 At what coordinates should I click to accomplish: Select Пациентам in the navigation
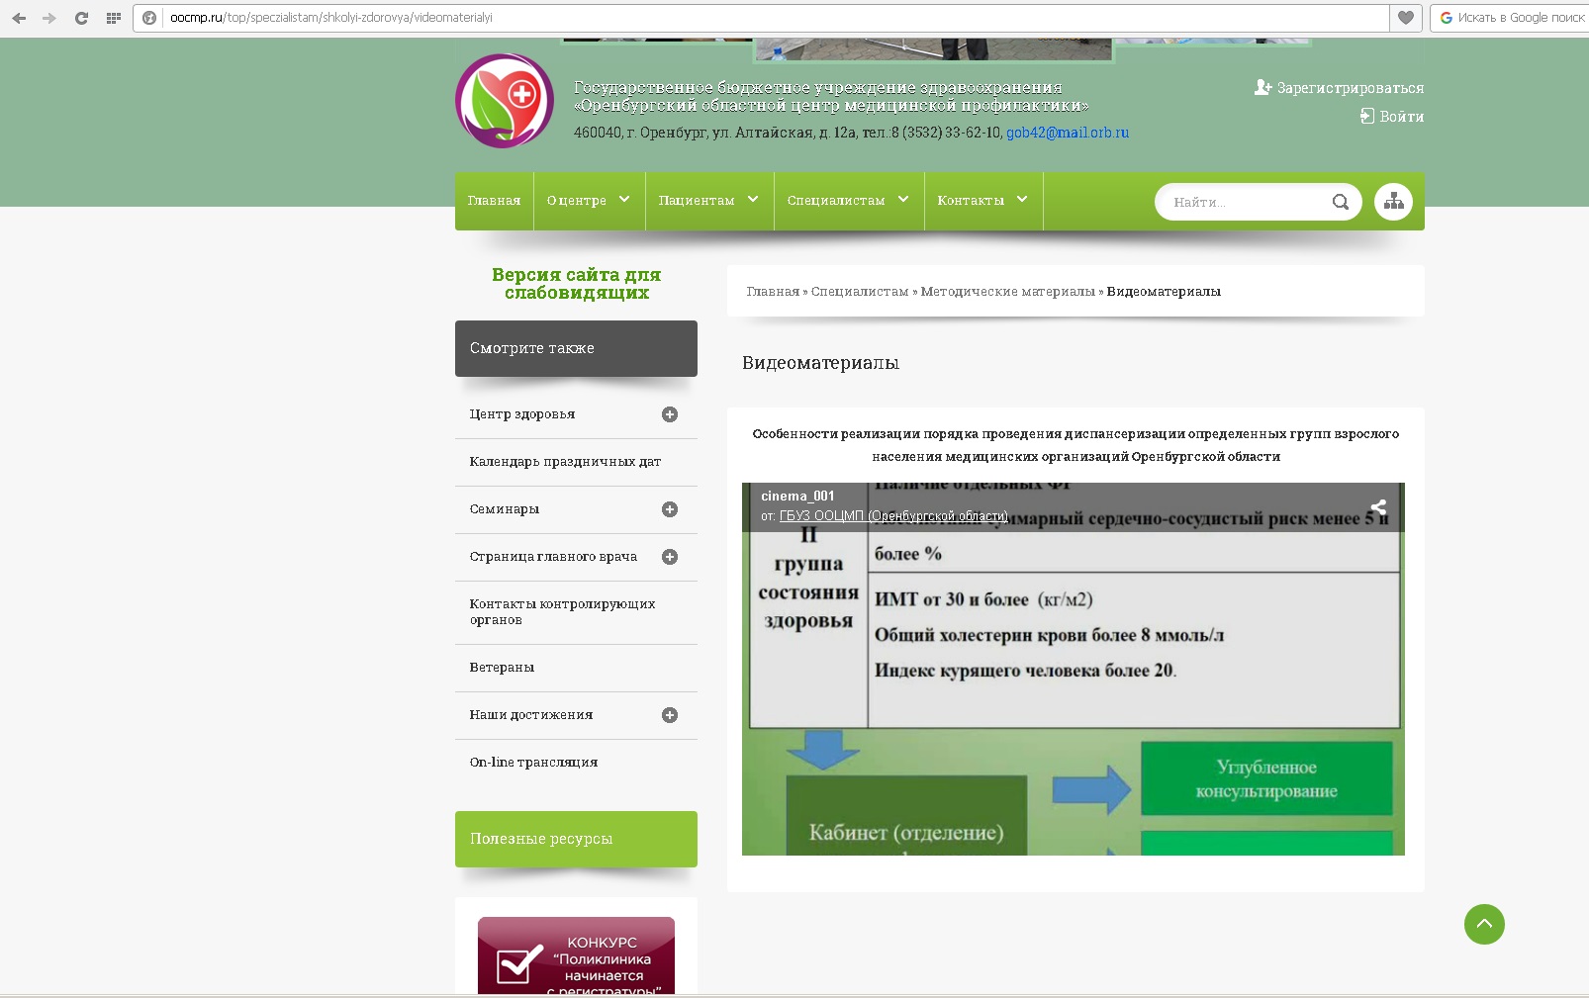[x=697, y=201]
